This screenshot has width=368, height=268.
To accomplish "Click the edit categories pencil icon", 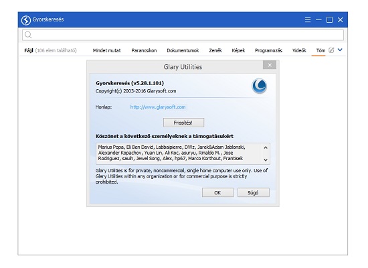I will click(x=331, y=50).
